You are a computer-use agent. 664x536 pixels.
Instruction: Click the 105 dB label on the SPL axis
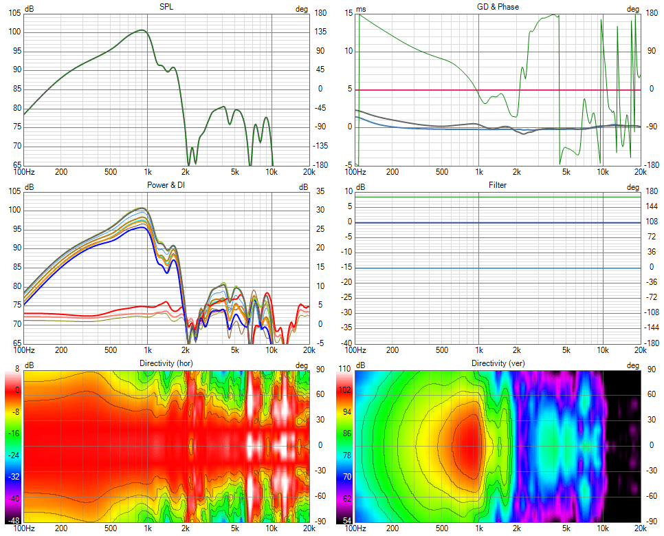coord(14,13)
